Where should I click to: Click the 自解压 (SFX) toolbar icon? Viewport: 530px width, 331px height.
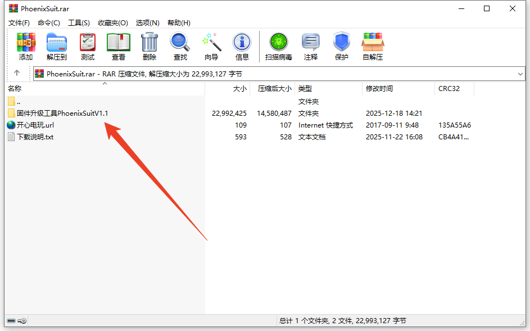coord(373,46)
